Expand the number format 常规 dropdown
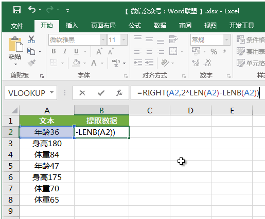This screenshot has height=219, width=265. (226, 40)
